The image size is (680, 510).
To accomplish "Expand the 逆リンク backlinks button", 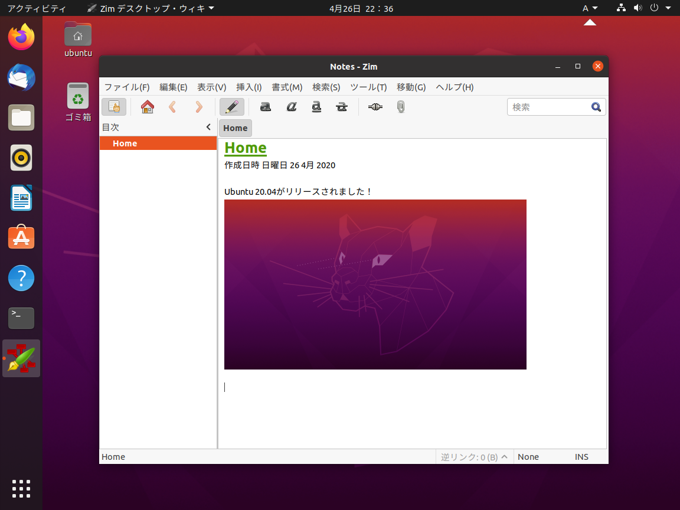I will [x=475, y=457].
